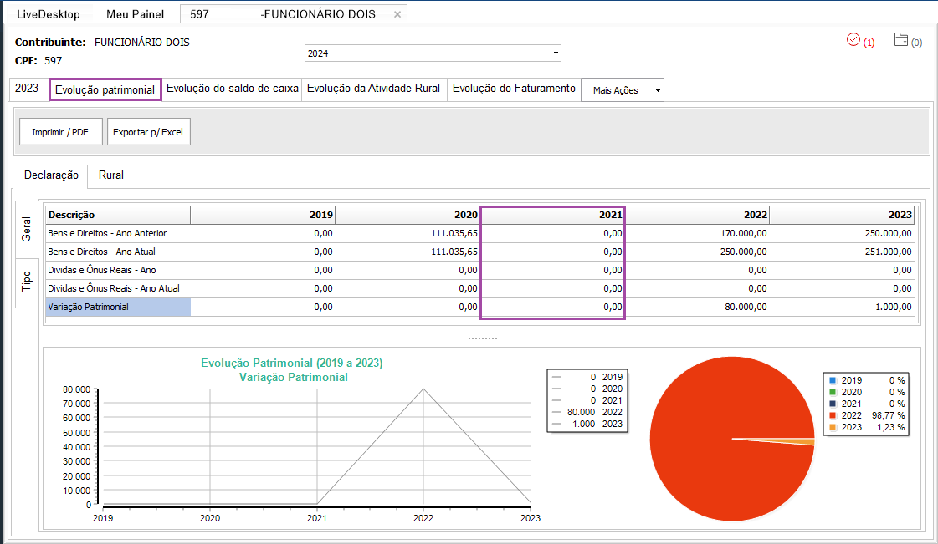Expand the Mais Ações dropdown
Image resolution: width=938 pixels, height=544 pixels.
pyautogui.click(x=623, y=90)
